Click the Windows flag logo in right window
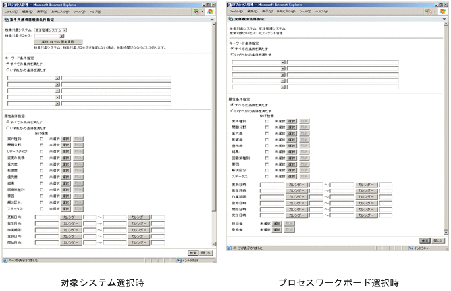 tap(442, 11)
